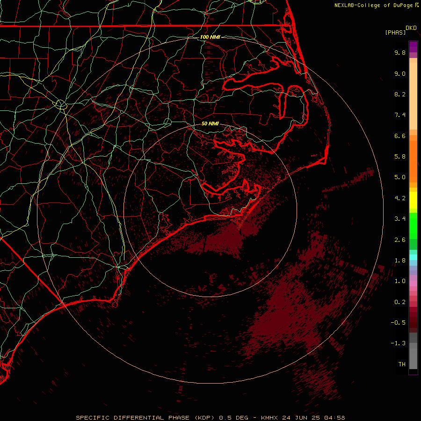421x421 pixels.
Task: Click the DKD legend title
Action: pos(411,28)
